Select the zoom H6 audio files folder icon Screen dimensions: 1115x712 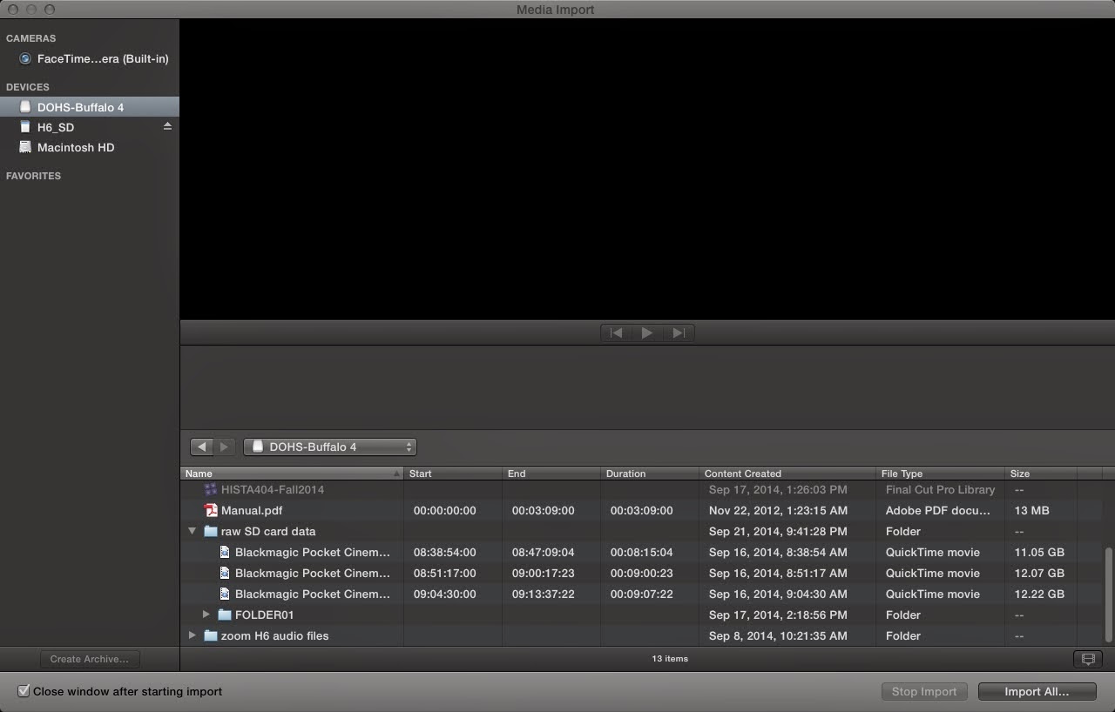(x=211, y=635)
